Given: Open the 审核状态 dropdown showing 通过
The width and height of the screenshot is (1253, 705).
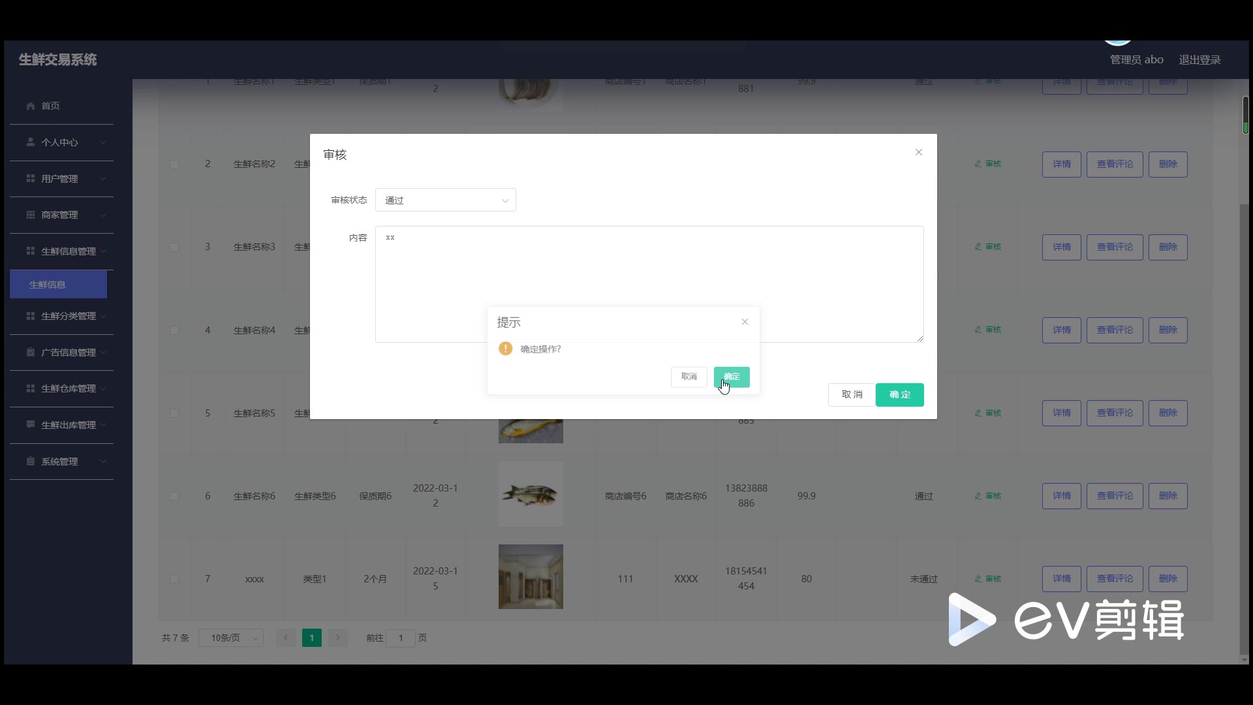Looking at the screenshot, I should [445, 200].
